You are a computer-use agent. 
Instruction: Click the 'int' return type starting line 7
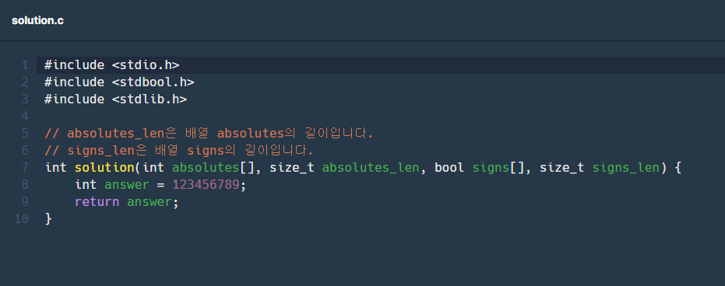click(x=55, y=167)
